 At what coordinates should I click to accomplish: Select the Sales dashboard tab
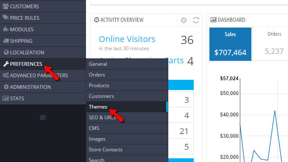[230, 44]
